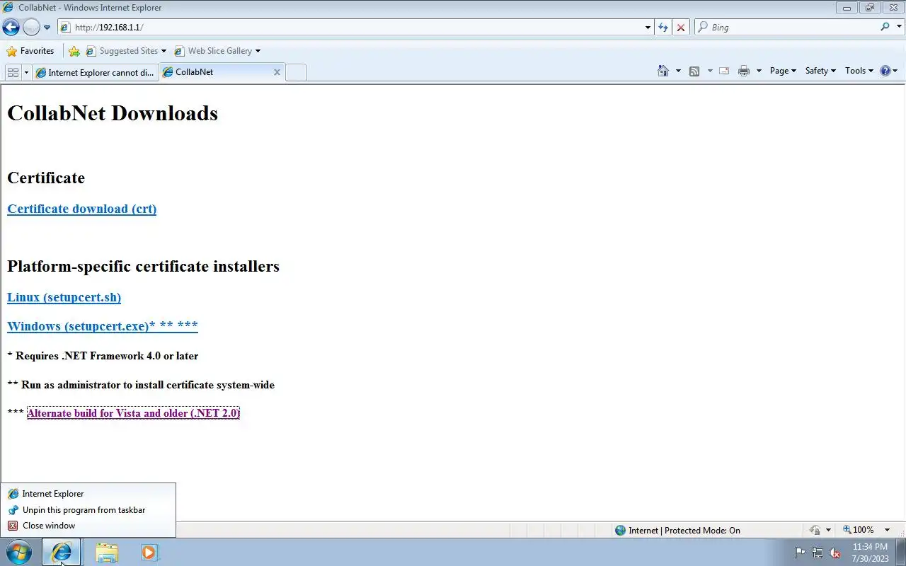Open the Suggested Sites dropdown
Screen dimensions: 906x566
(164, 51)
